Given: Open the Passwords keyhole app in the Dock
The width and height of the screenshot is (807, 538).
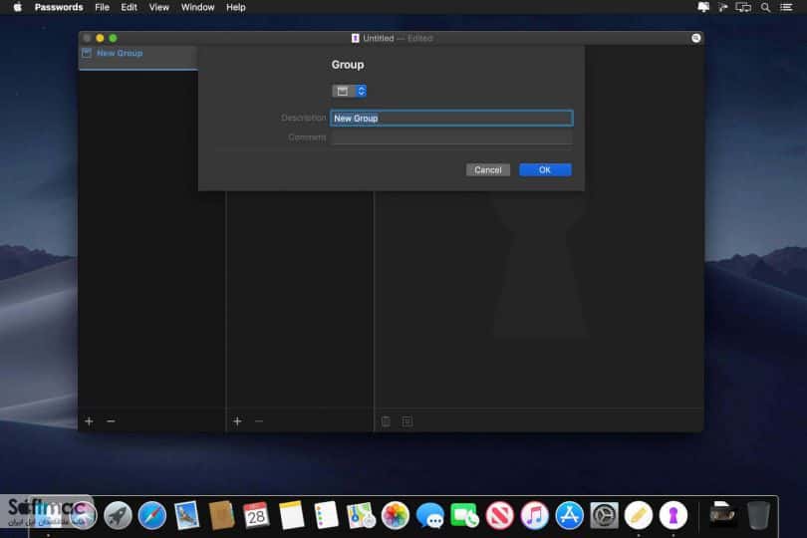Looking at the screenshot, I should tap(673, 515).
